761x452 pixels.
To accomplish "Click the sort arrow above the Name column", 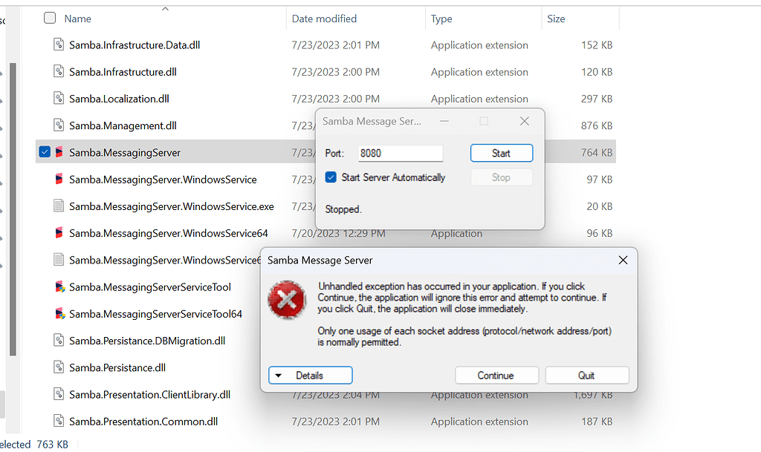I will (166, 10).
